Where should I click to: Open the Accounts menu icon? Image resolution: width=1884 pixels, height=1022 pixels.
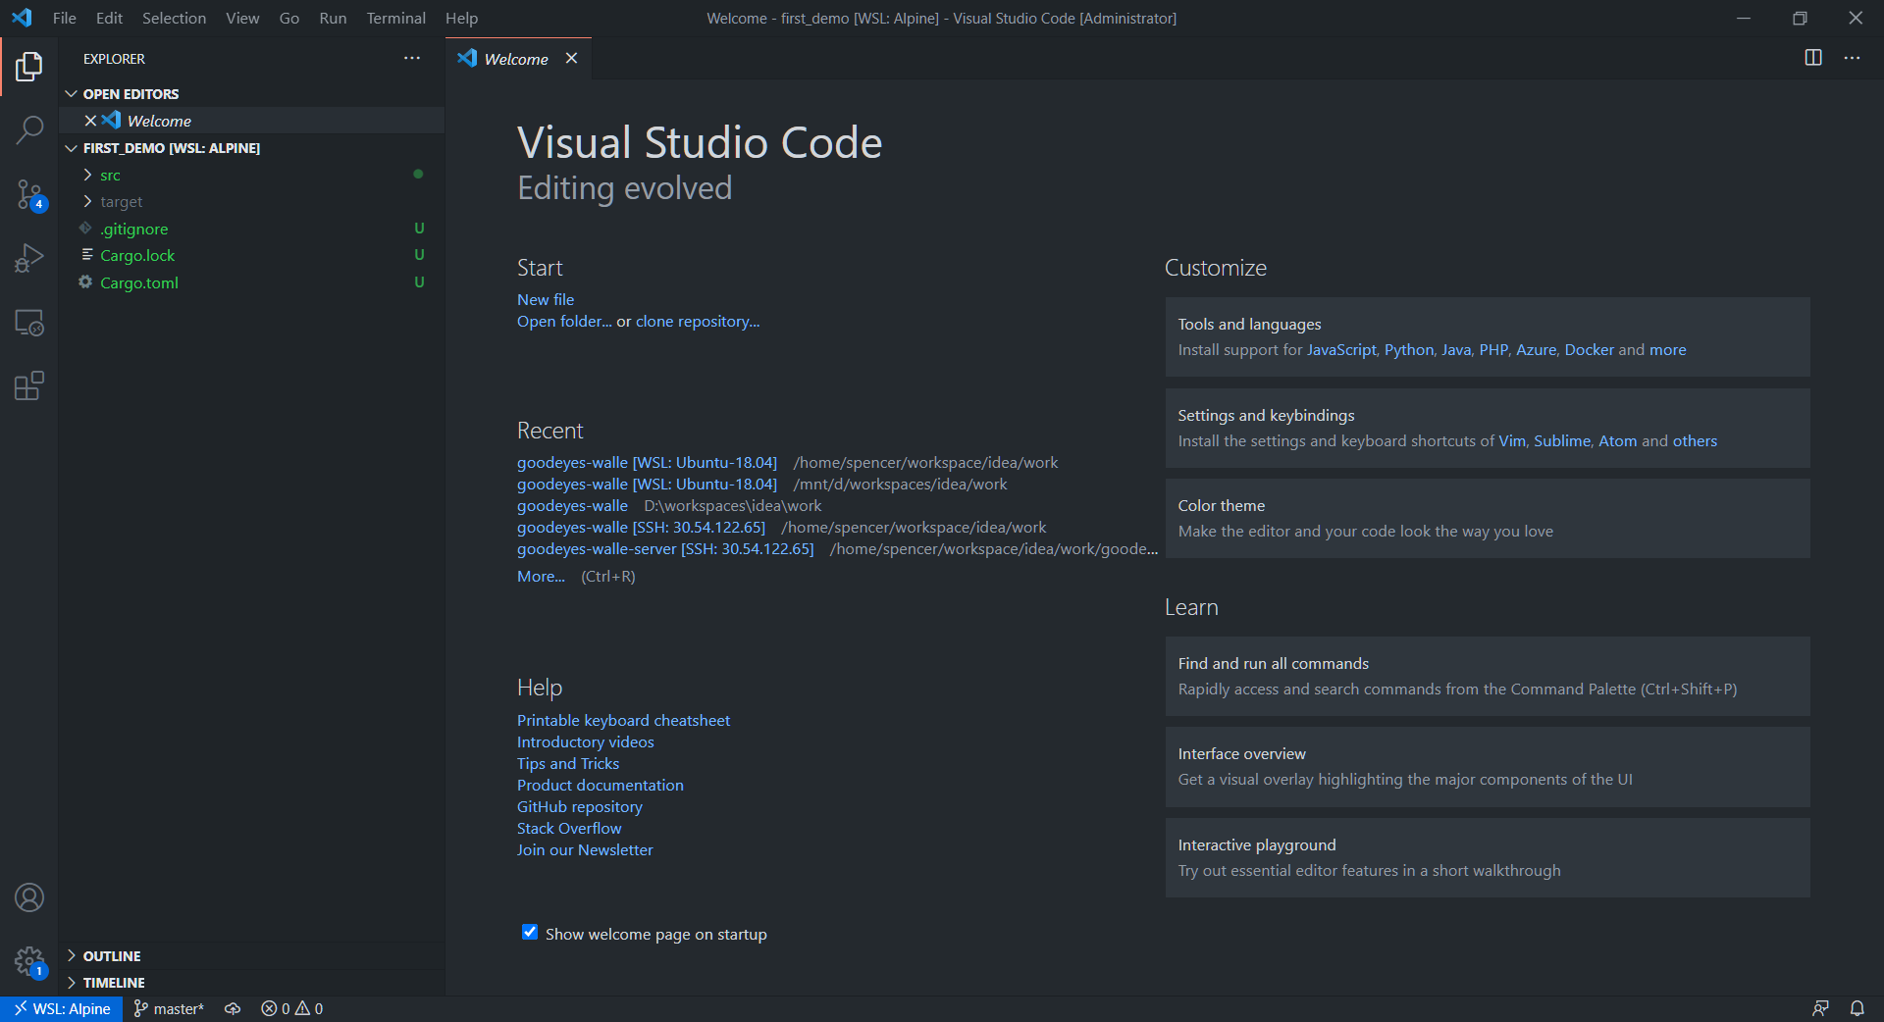[29, 897]
